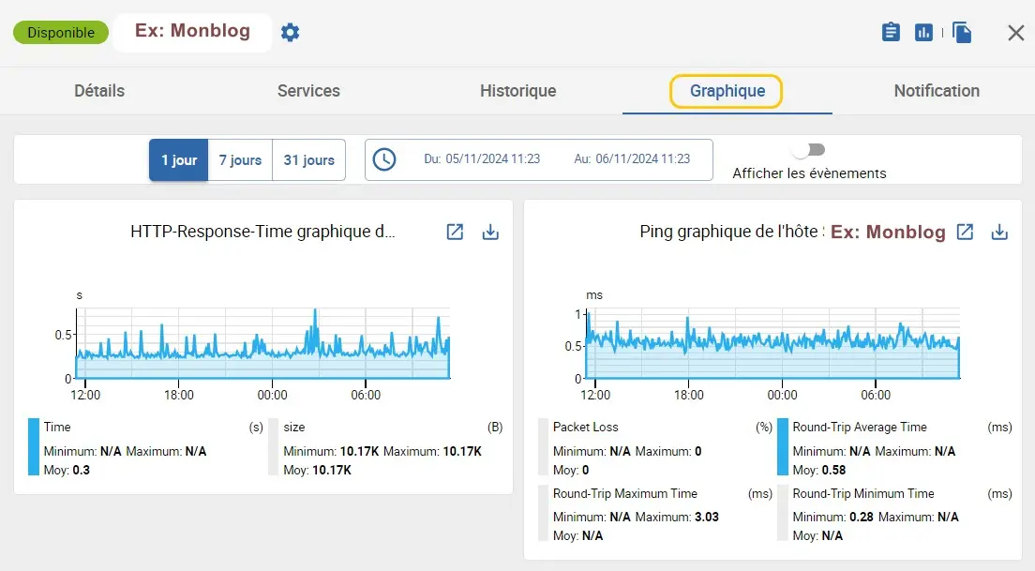Open Ping graph in a new window
Image resolution: width=1035 pixels, height=571 pixels.
pyautogui.click(x=965, y=232)
